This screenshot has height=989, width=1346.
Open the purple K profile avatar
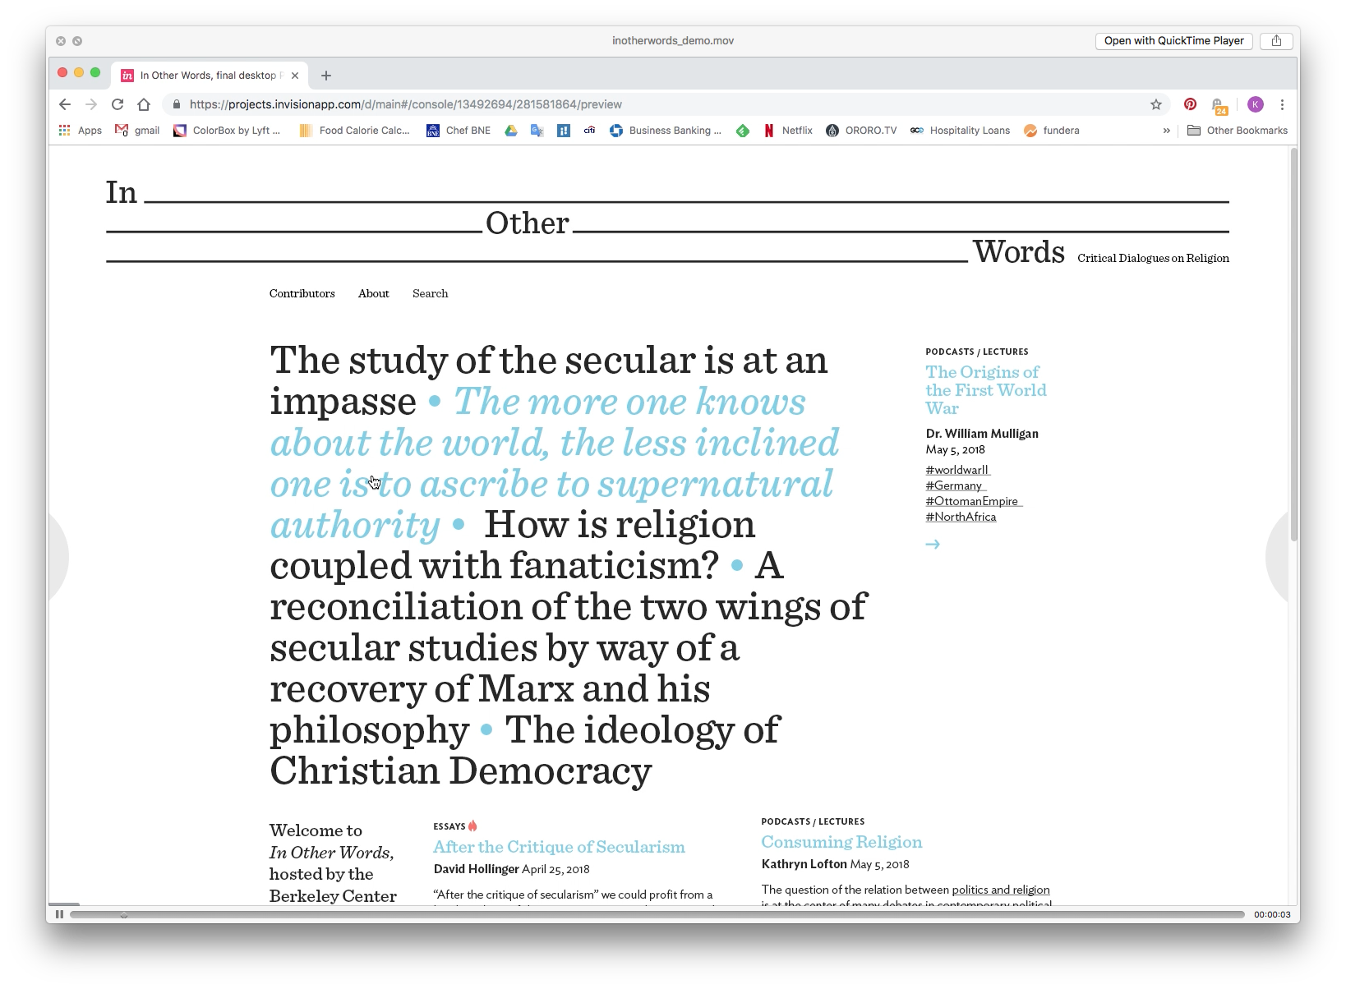click(x=1255, y=104)
